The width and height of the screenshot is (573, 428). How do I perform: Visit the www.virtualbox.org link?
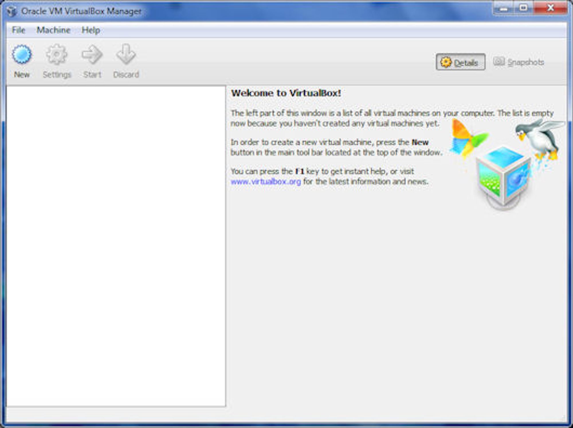point(266,182)
